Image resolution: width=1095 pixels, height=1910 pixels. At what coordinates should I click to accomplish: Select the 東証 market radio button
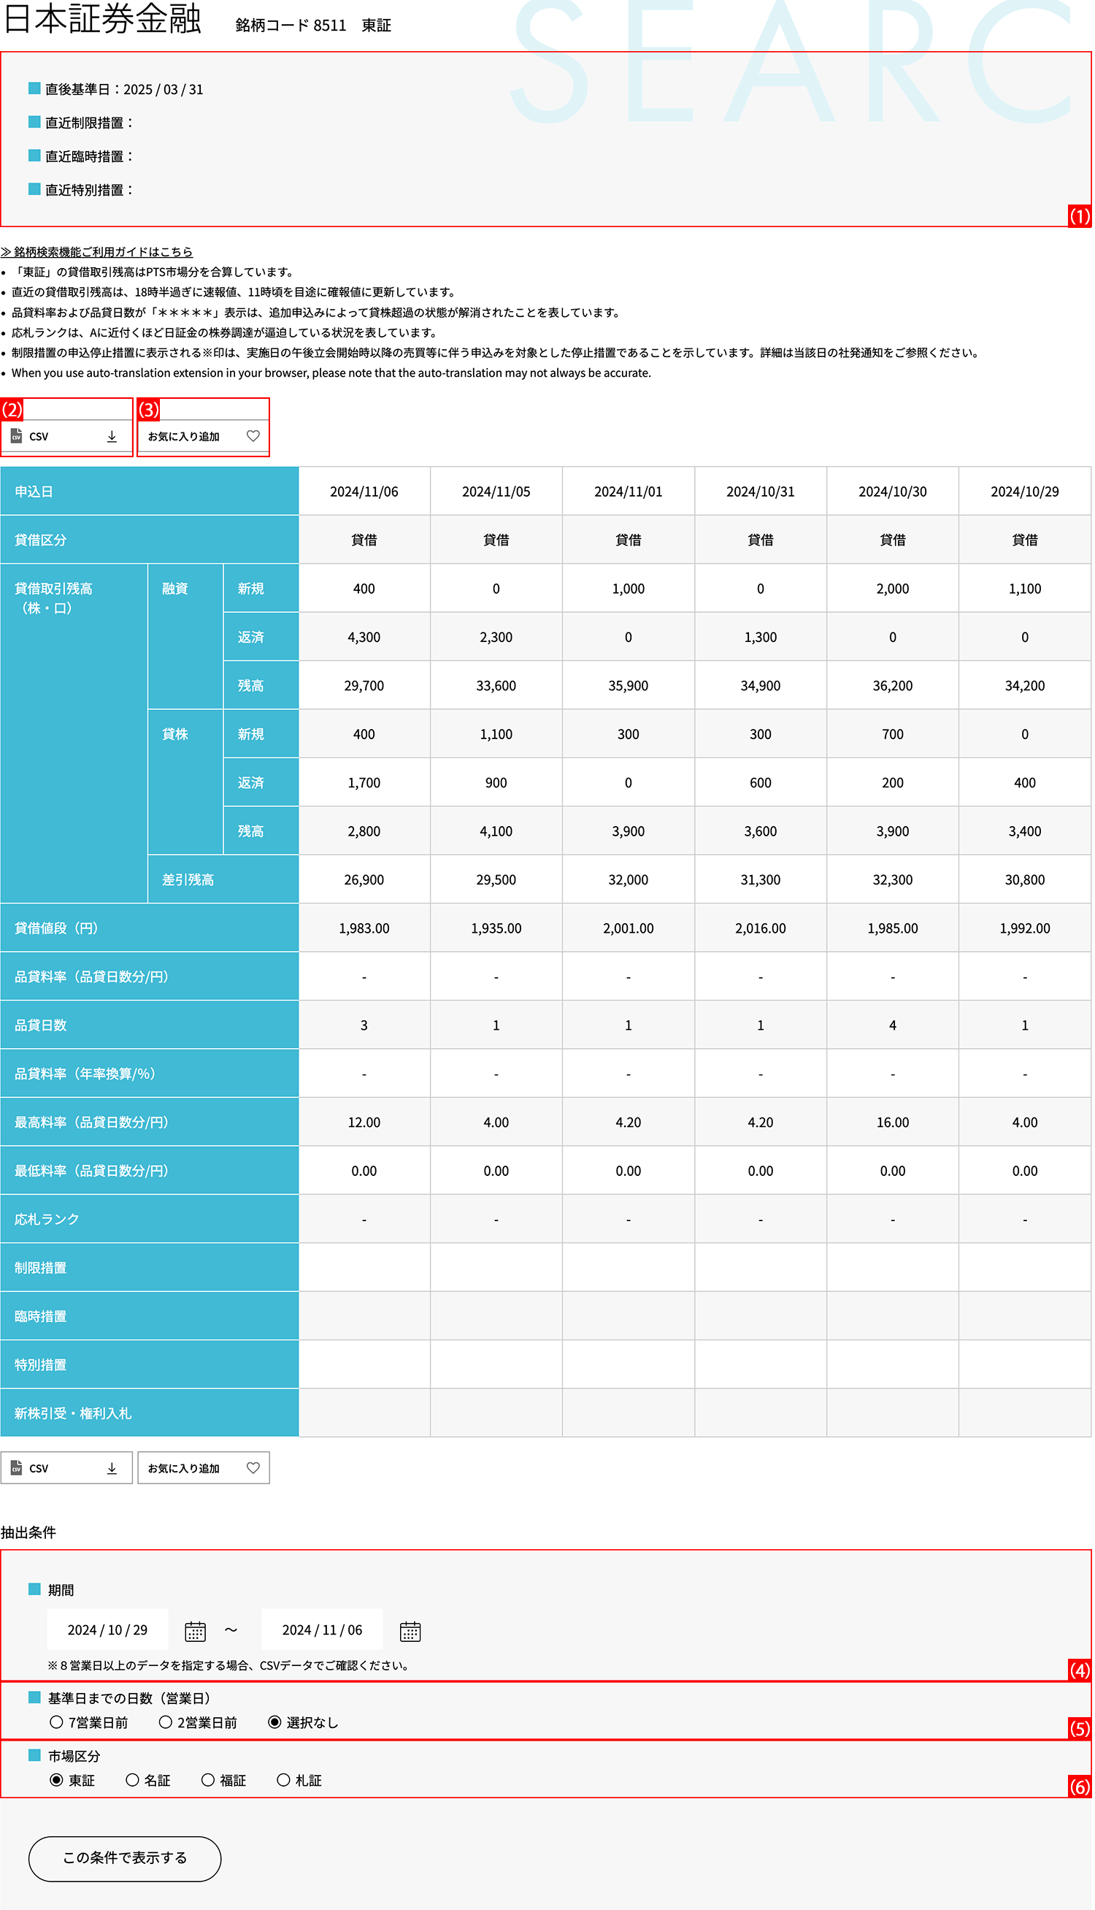tap(56, 1781)
